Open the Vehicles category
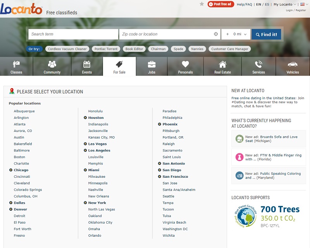The height and width of the screenshot is (248, 310). tap(293, 66)
